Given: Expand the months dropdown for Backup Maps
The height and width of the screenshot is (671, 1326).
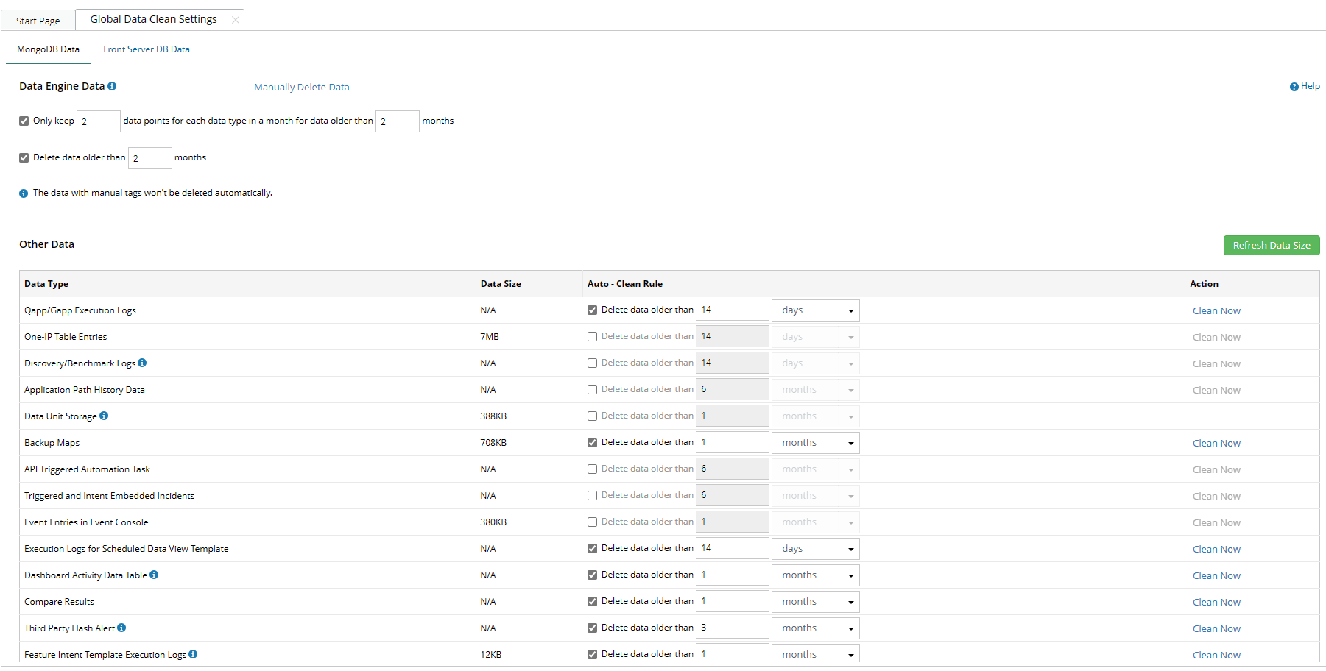Looking at the screenshot, I should tap(815, 443).
